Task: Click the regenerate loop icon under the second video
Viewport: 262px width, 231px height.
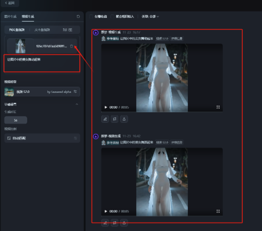Action: [115, 223]
